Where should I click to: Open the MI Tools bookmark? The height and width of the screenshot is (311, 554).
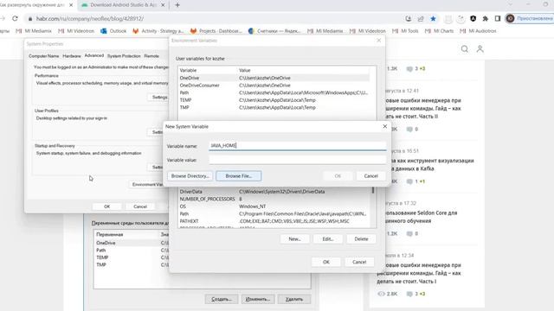405,31
